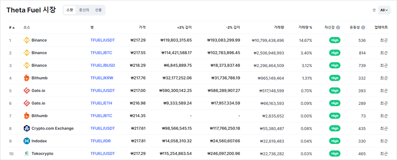Screen dimensions: 397x160
Task: Open Gate.io TFUEL/USDT pair link
Action: coord(102,91)
